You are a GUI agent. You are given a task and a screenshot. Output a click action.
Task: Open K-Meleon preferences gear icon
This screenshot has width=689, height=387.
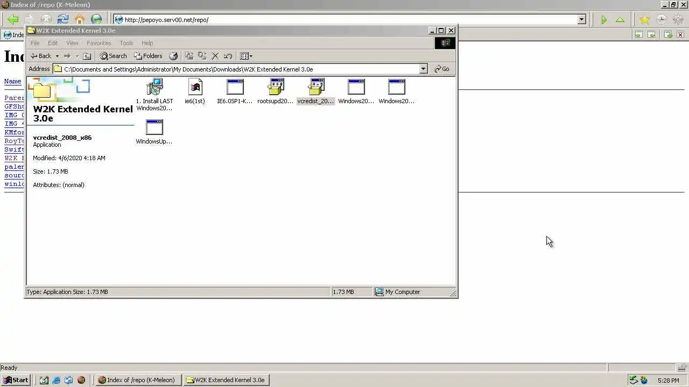click(678, 20)
